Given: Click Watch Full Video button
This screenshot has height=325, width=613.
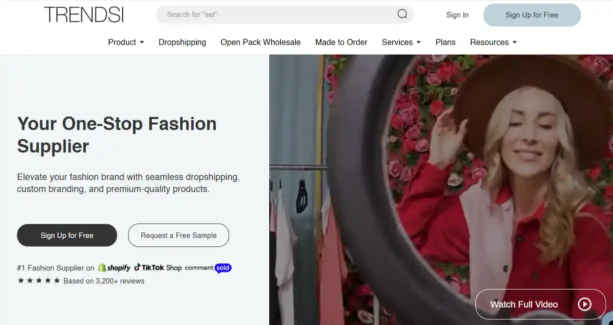Looking at the screenshot, I should tap(540, 304).
